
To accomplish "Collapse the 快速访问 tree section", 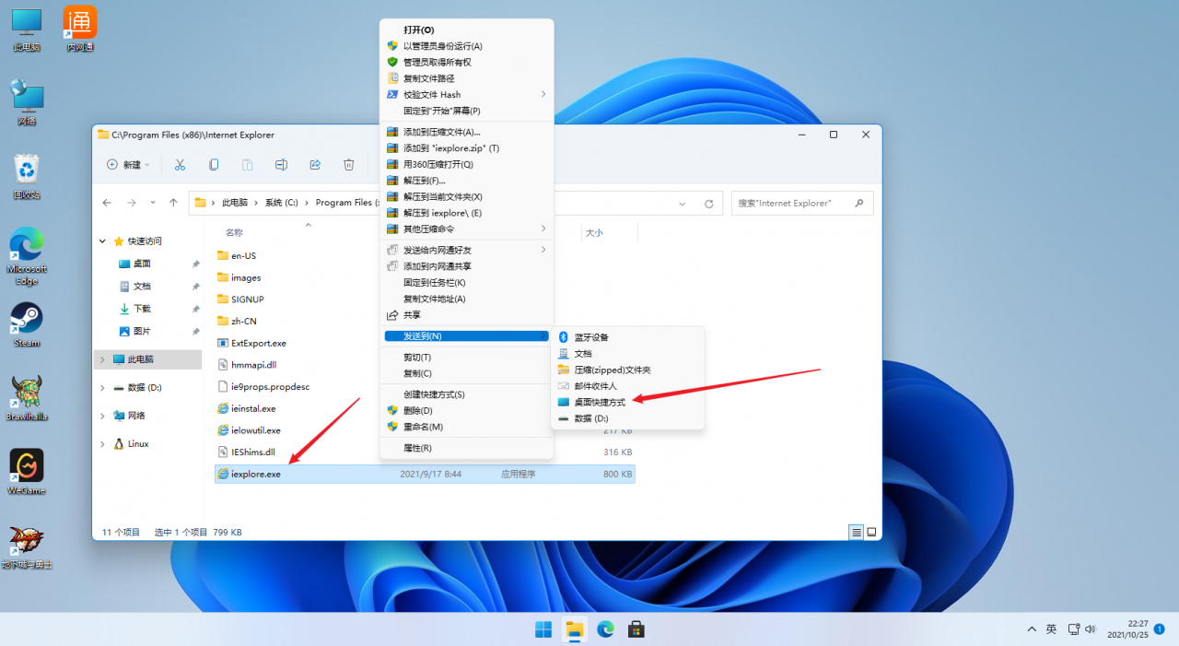I will (x=103, y=241).
